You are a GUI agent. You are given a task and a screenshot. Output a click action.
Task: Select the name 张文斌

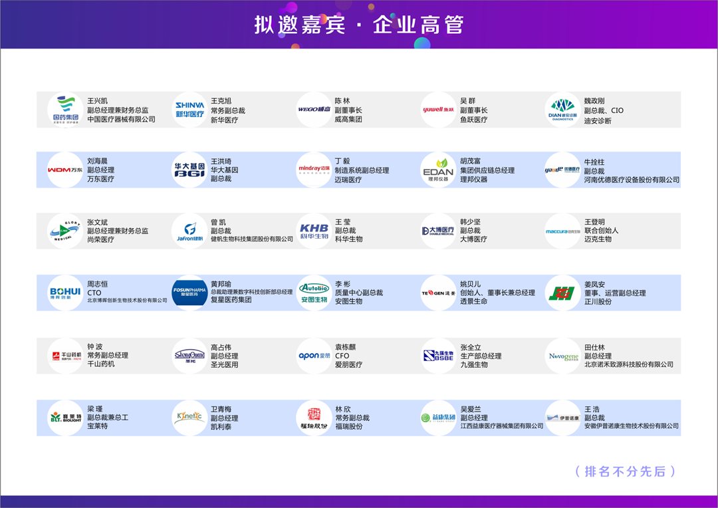(98, 222)
